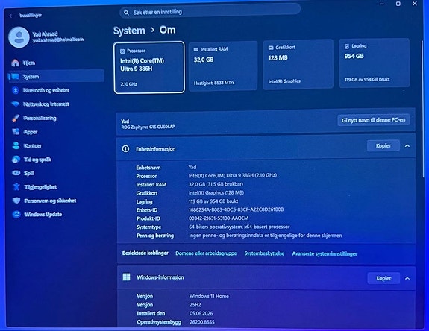Open the Hjem home icon in sidebar
429x331 pixels.
16,63
